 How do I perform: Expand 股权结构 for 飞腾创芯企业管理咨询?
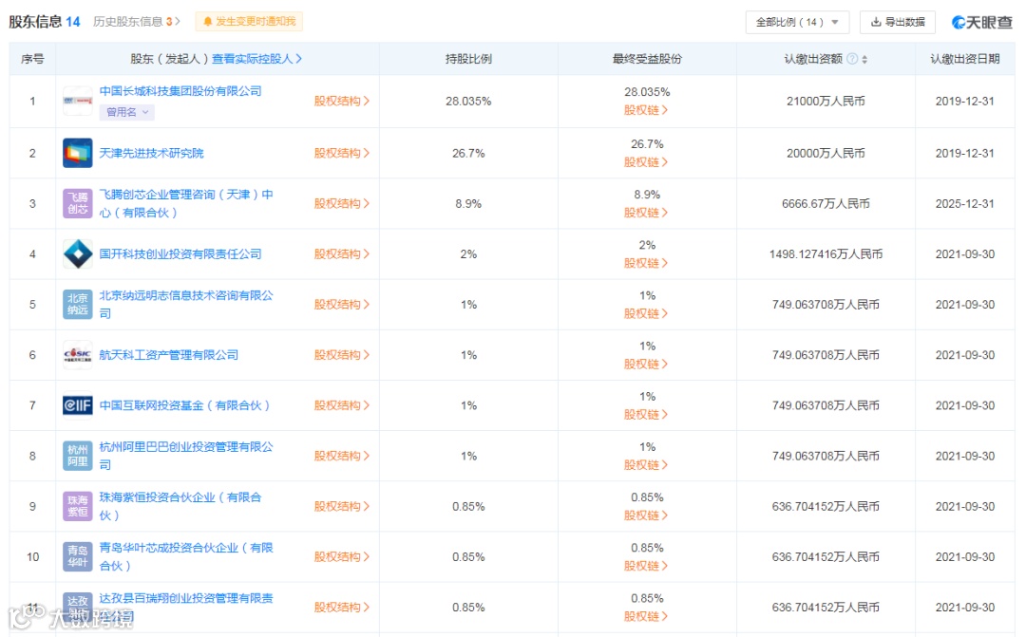pyautogui.click(x=342, y=203)
